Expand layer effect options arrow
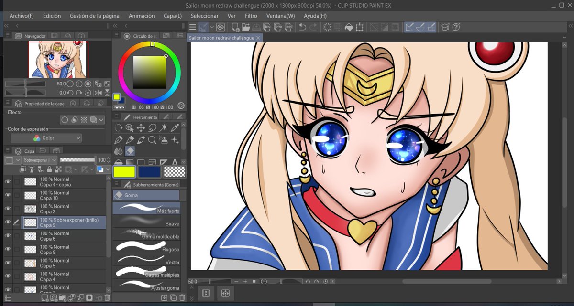The height and width of the screenshot is (306, 574). [101, 120]
